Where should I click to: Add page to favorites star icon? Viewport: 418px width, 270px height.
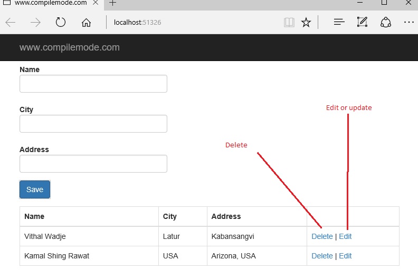click(x=306, y=23)
